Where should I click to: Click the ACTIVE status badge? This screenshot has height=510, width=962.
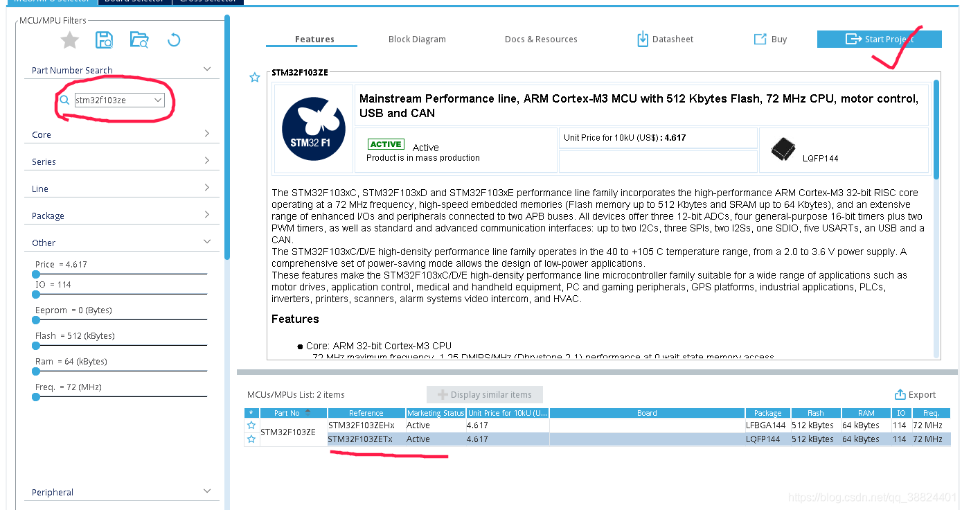(386, 144)
